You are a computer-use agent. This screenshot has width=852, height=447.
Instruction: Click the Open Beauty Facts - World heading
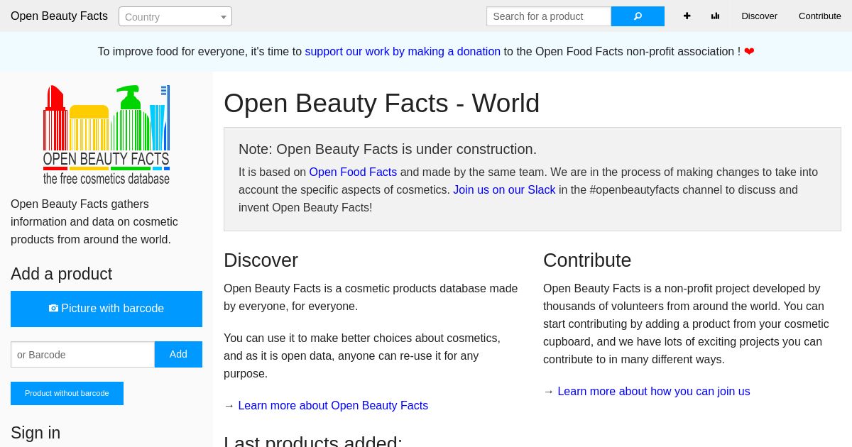click(x=382, y=104)
